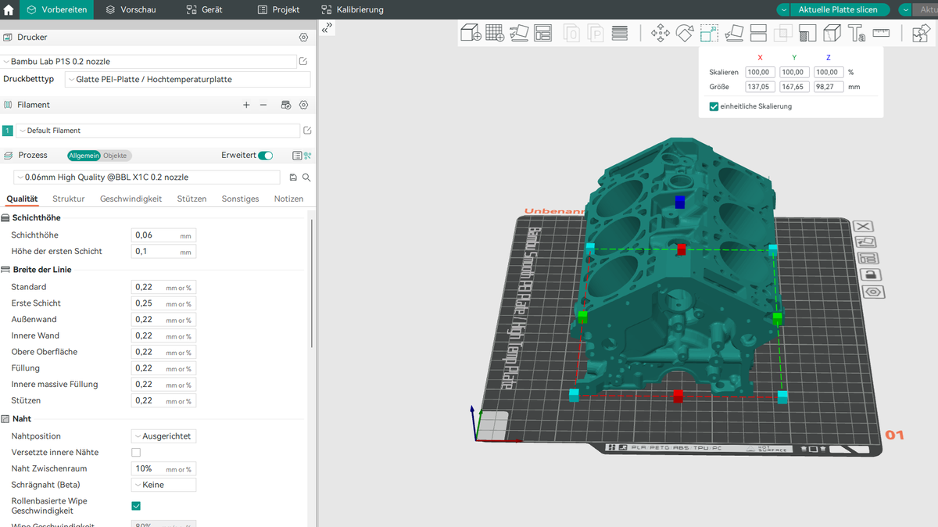Screen dimensions: 938x527
Task: Enable Versetzte innere Nähte checkbox
Action: click(x=136, y=453)
